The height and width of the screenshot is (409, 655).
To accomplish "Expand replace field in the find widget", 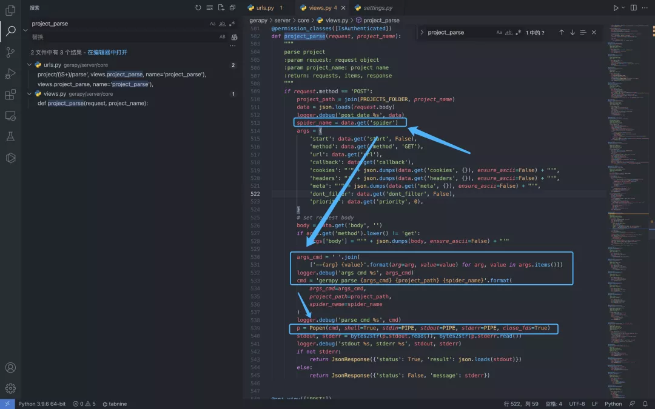I will pyautogui.click(x=422, y=33).
